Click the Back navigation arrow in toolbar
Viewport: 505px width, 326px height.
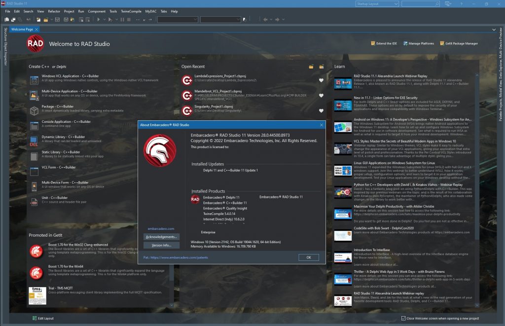click(265, 20)
